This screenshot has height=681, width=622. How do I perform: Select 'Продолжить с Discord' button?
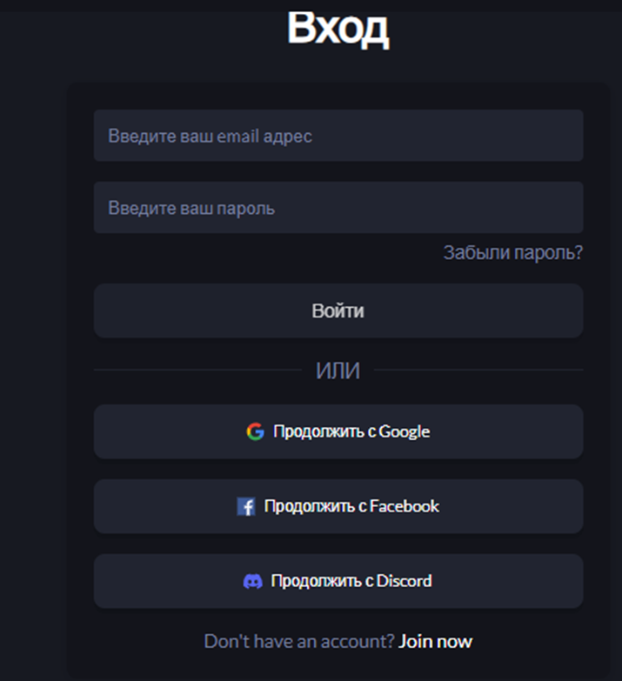338,581
